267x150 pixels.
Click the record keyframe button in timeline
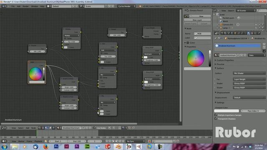[149, 141]
